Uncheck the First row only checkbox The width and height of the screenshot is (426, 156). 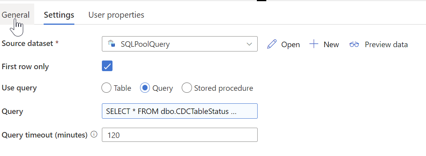[x=107, y=66]
